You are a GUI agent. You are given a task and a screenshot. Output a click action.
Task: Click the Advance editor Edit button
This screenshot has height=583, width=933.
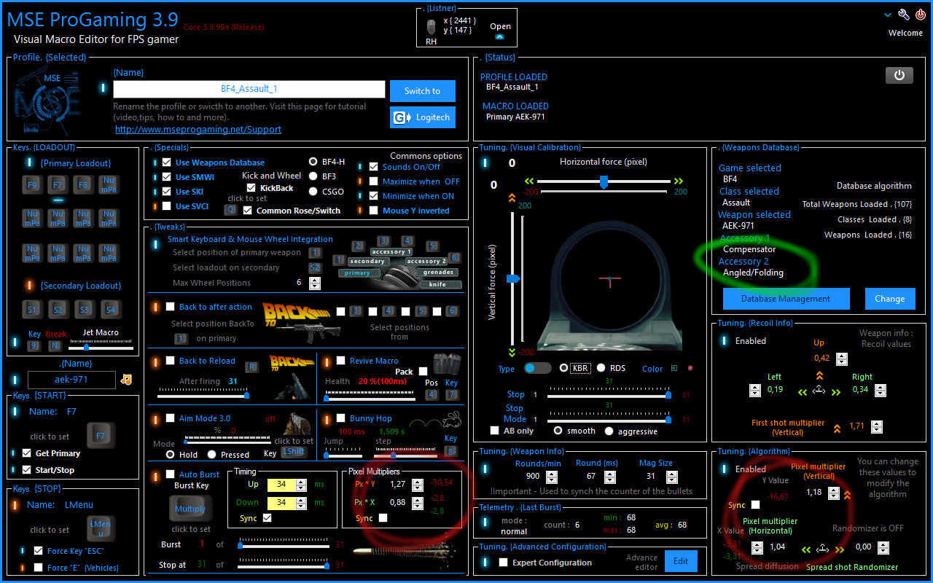[681, 561]
